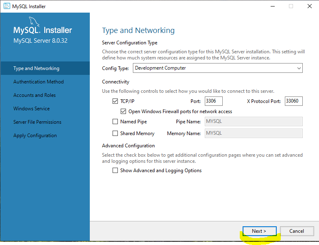Click the Port field showing 3306
Screen dimensions: 319x245
214,101
